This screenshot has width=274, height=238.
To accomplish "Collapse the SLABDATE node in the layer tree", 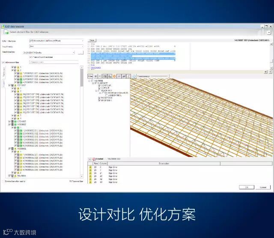I will [x=93, y=83].
